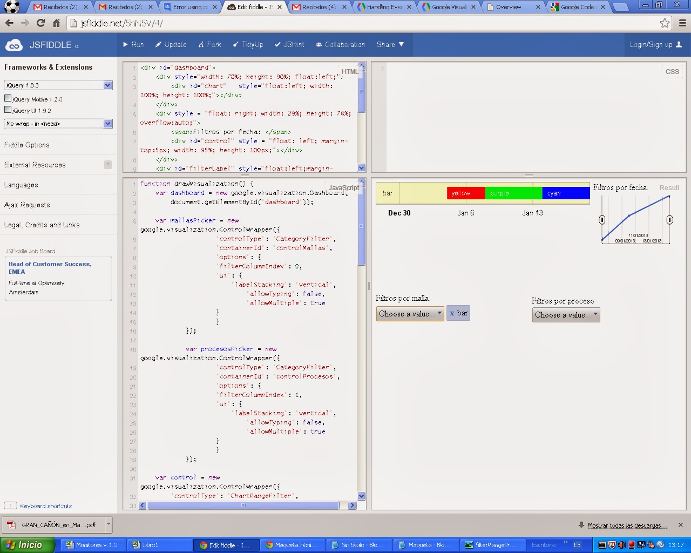
Task: Enable the jQuery UI 1.9.2 checkbox
Action: 8,110
